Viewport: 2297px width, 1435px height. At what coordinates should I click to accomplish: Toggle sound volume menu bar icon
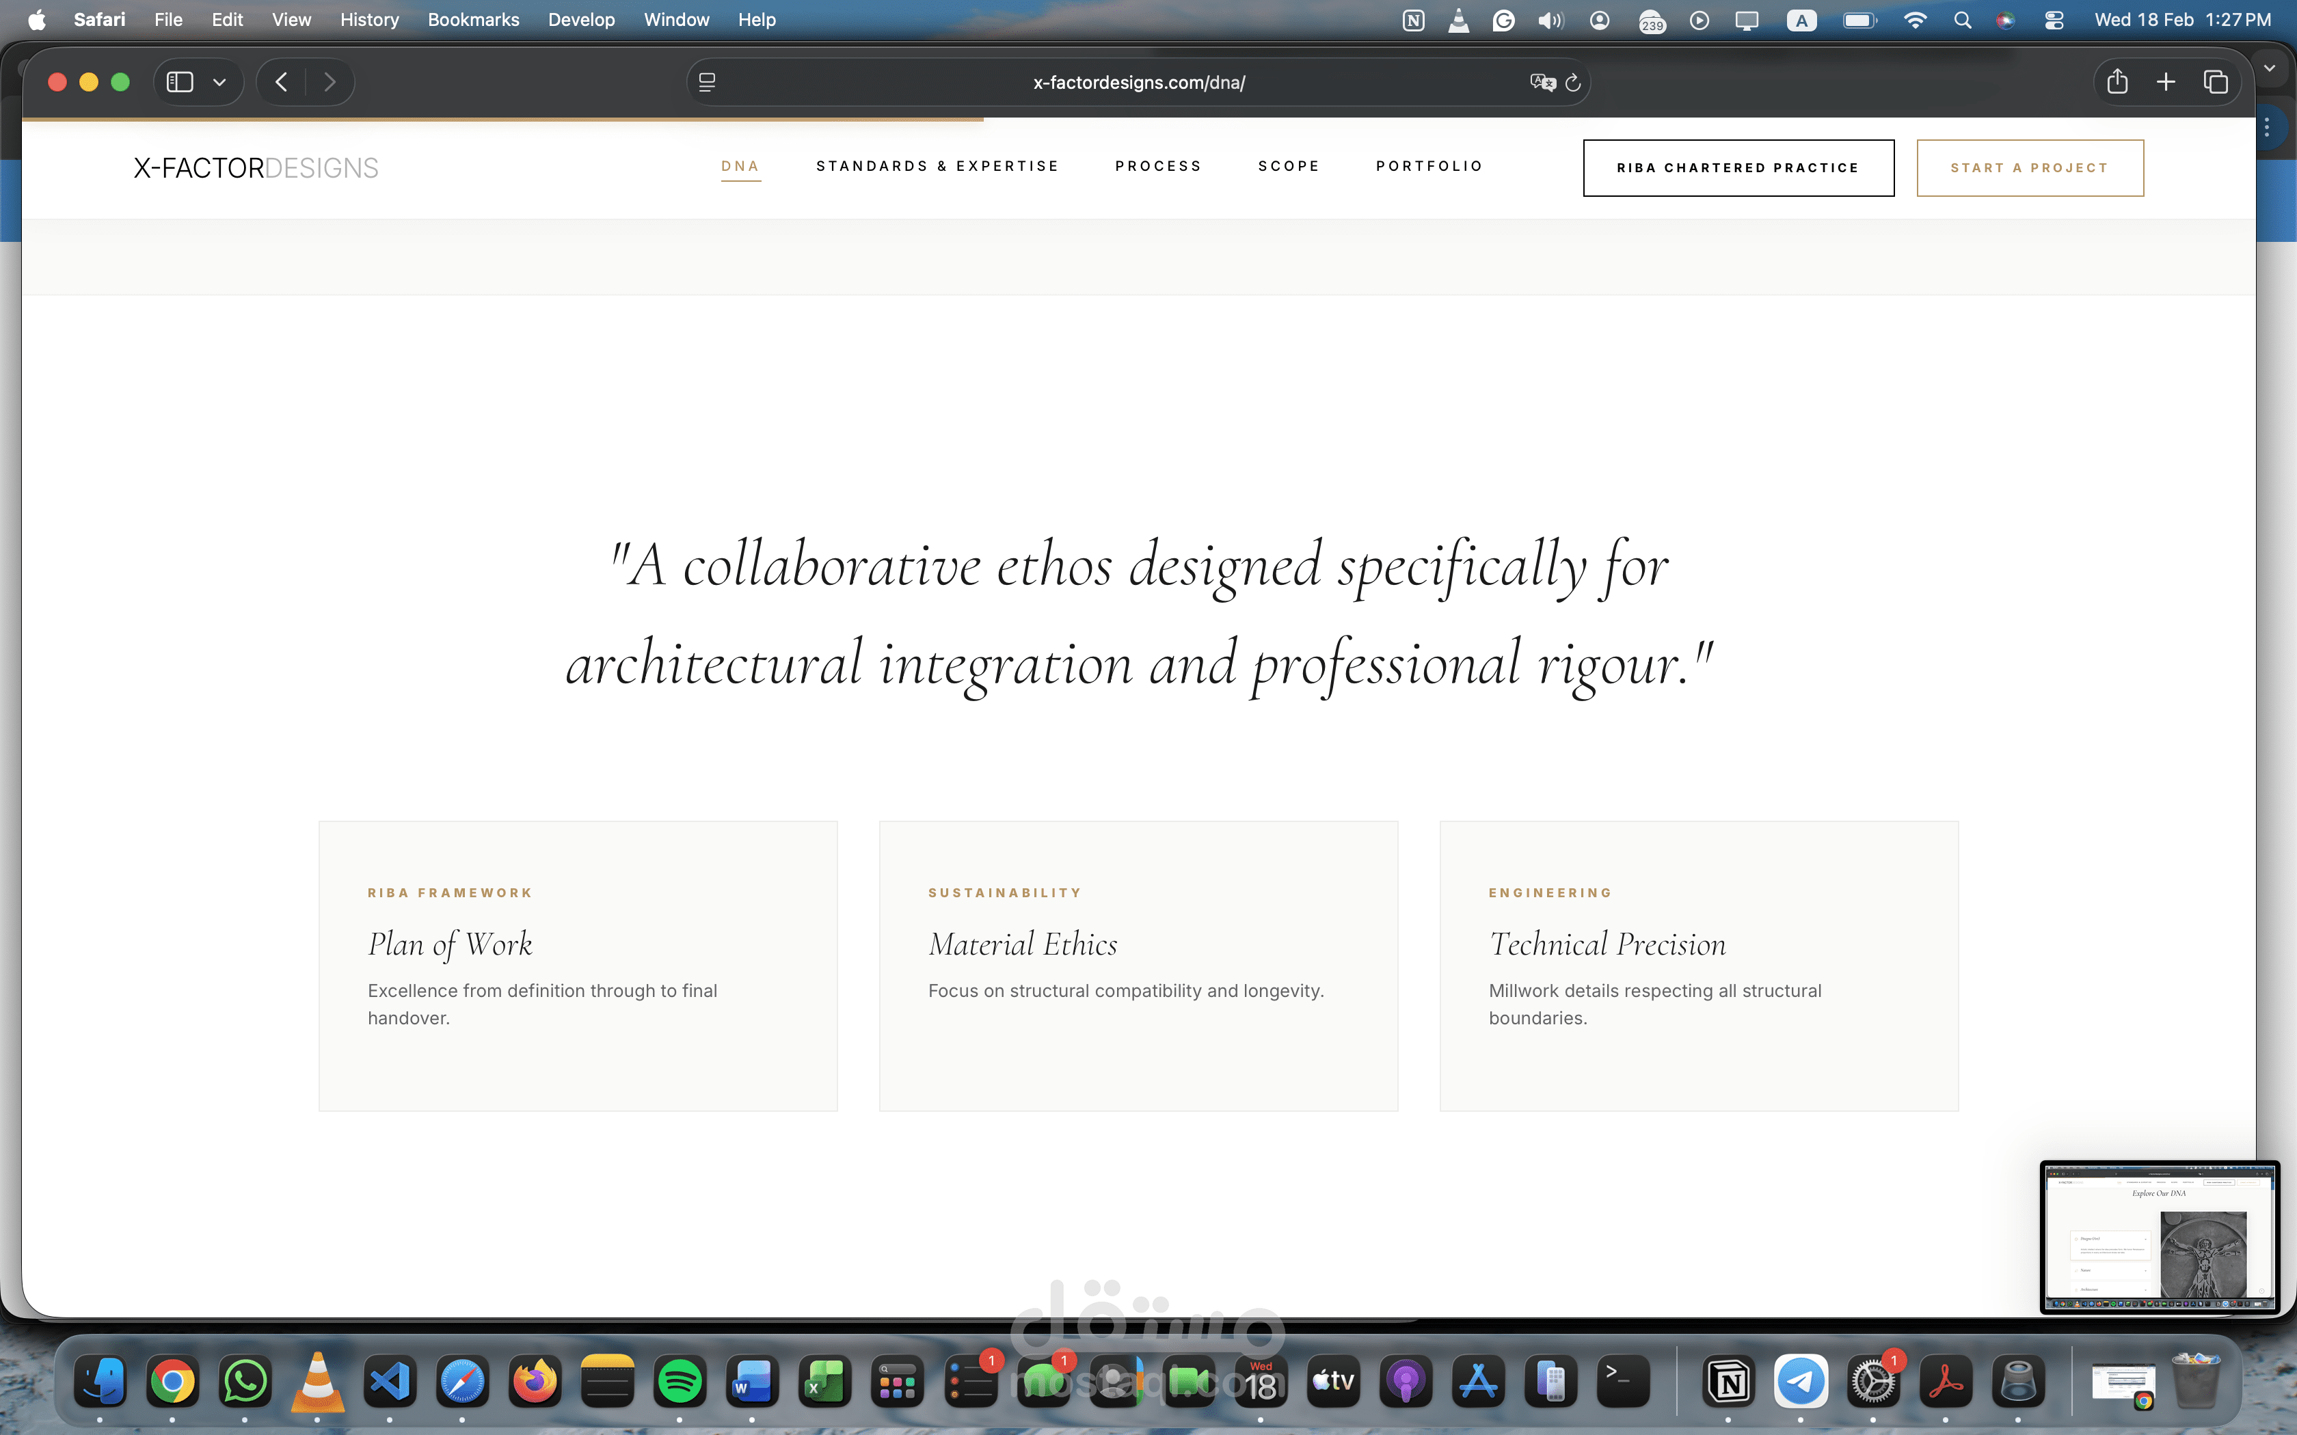click(x=1550, y=20)
